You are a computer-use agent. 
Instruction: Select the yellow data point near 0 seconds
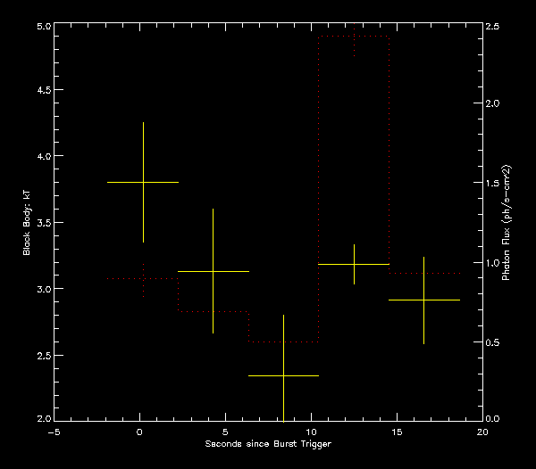coord(143,182)
